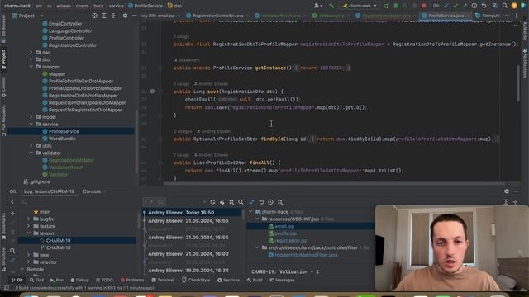Viewport: 529px width, 297px height.
Task: Select WordBundle class in Project tree
Action: tap(62, 139)
